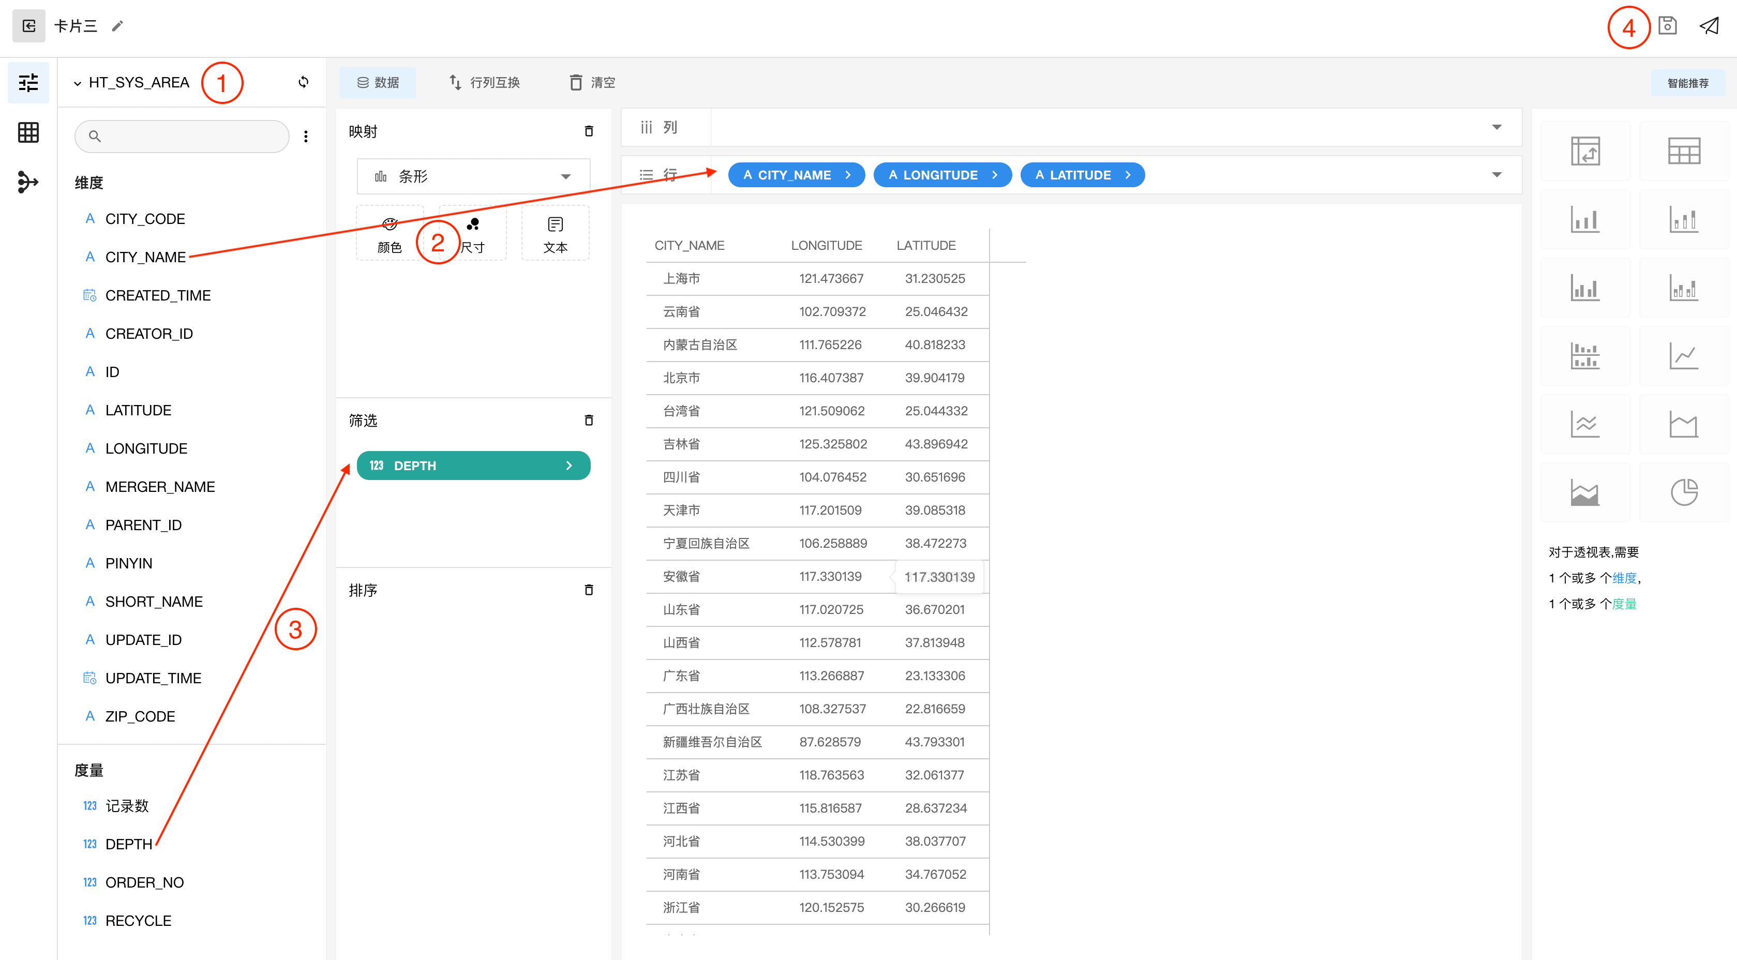Click latitude value 30.266619
The image size is (1737, 960).
click(935, 907)
